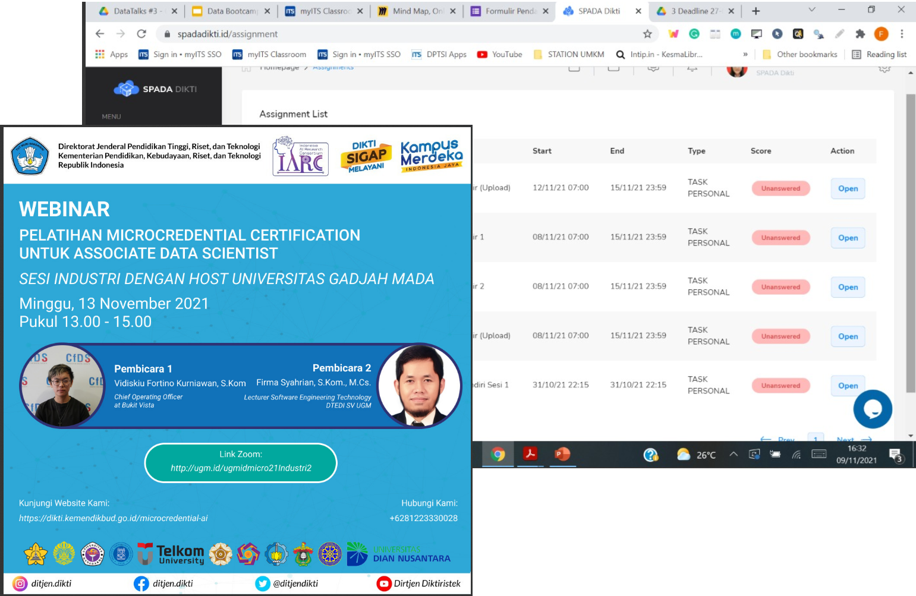Click the Telkom University logo on poster
Screen dimensions: 916x596
coord(172,554)
